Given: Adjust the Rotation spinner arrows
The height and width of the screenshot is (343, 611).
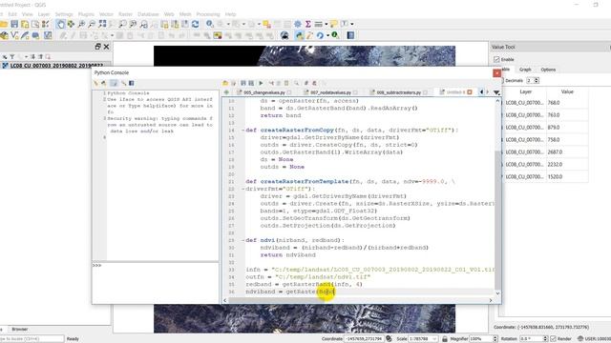Looking at the screenshot, I should 545,339.
